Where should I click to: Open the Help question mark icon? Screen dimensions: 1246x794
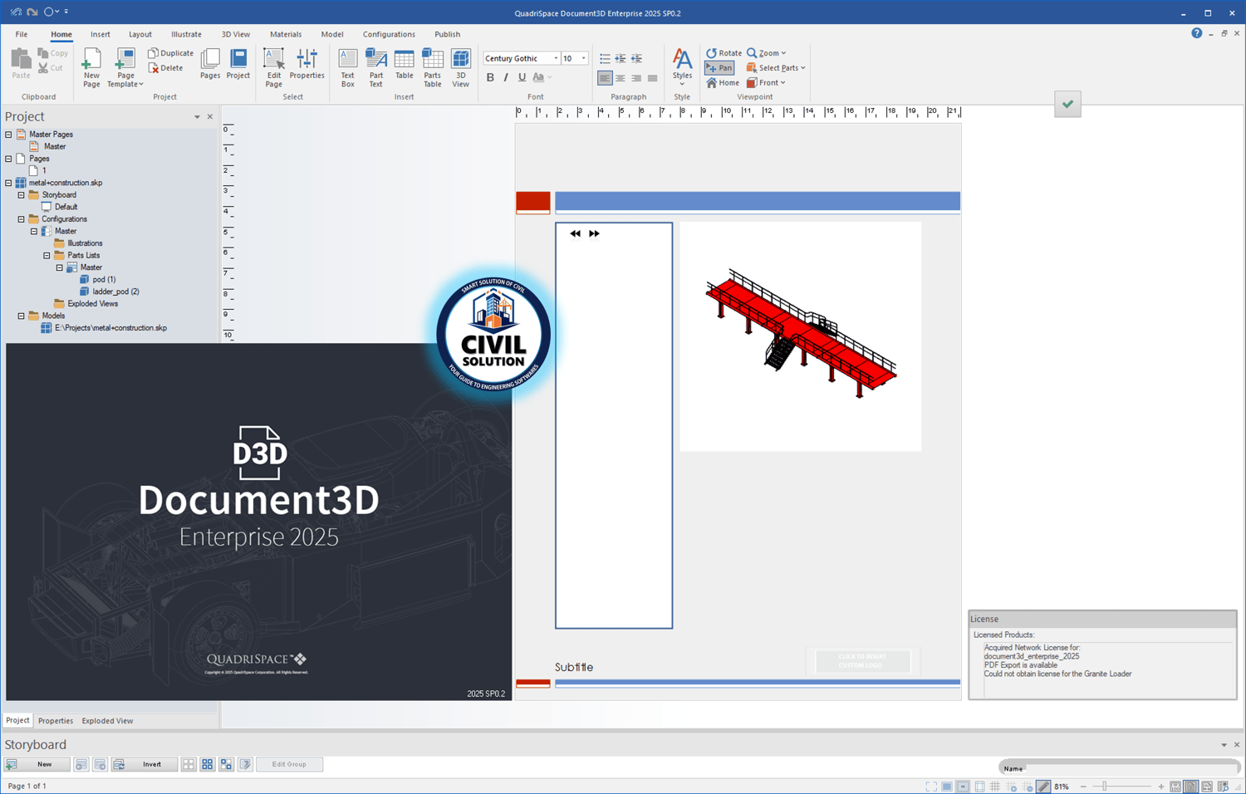[1196, 33]
